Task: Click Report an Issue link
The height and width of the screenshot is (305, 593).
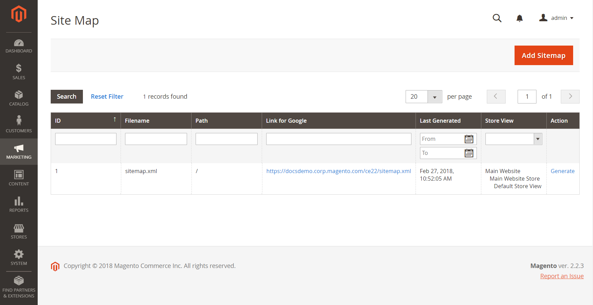Action: pos(562,276)
